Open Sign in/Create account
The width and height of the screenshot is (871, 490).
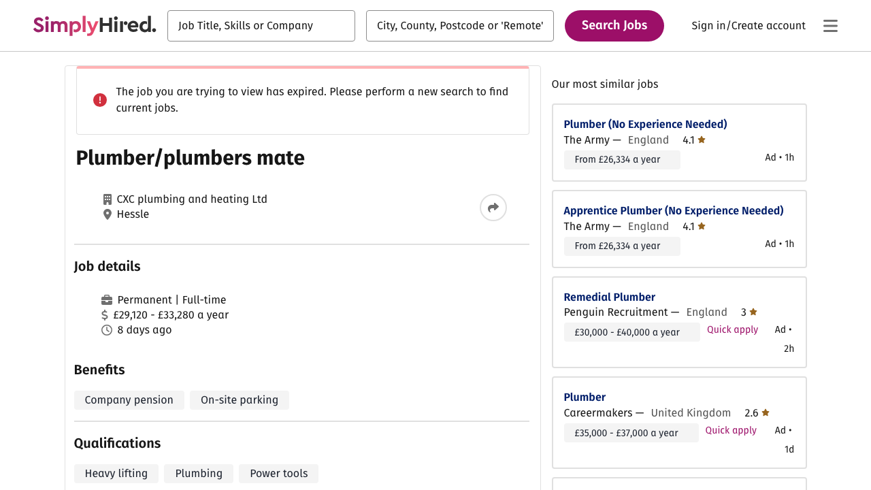(748, 25)
